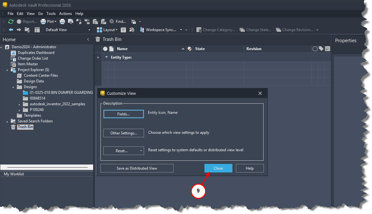Select Item Master in tree
372x214 pixels.
pos(28,64)
